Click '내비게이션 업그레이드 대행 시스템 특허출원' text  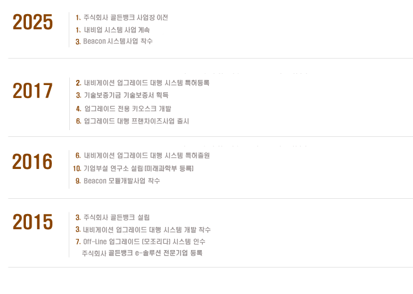[x=146, y=155]
